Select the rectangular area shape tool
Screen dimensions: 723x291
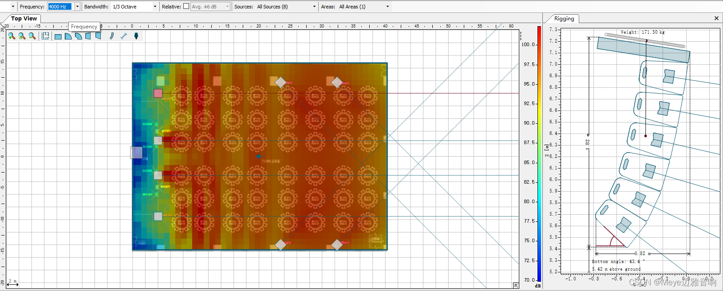point(58,36)
